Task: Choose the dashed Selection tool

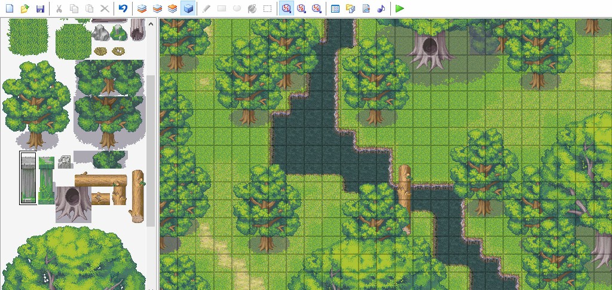Action: (267, 8)
